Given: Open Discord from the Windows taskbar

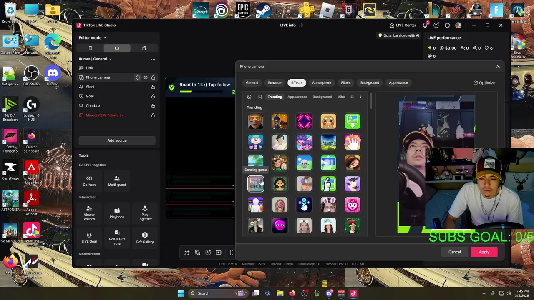Looking at the screenshot, I should [x=329, y=293].
